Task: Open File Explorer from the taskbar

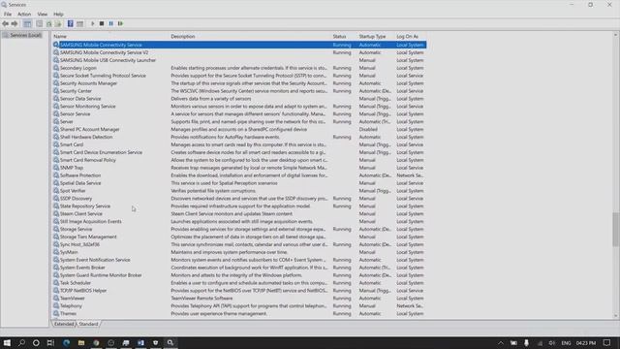Action: click(x=81, y=342)
